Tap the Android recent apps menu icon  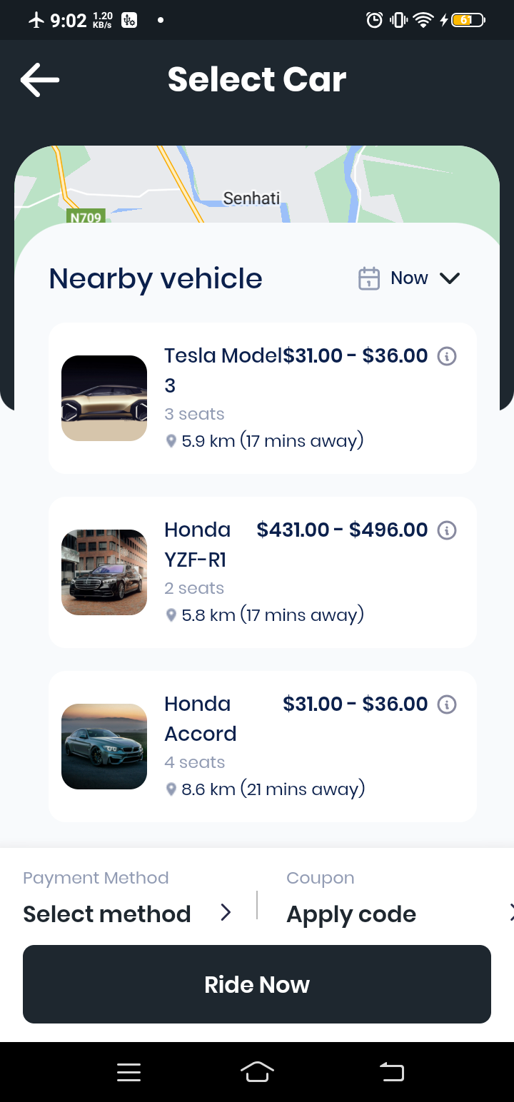pos(129,1072)
